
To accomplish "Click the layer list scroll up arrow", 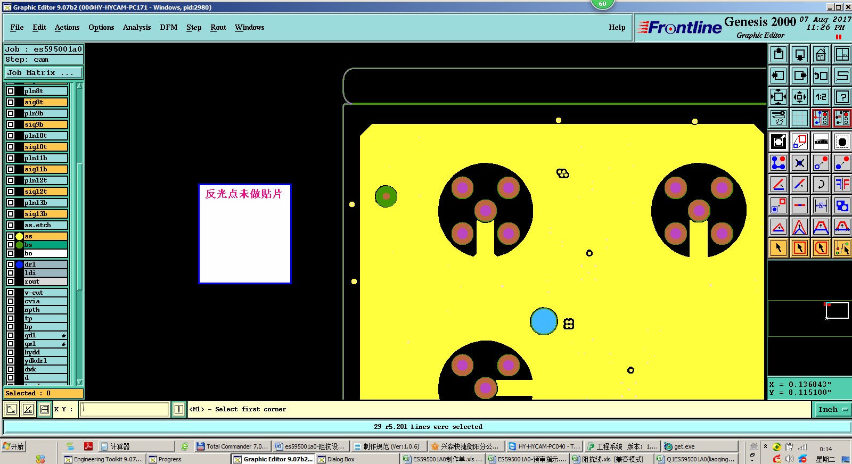I will point(79,86).
